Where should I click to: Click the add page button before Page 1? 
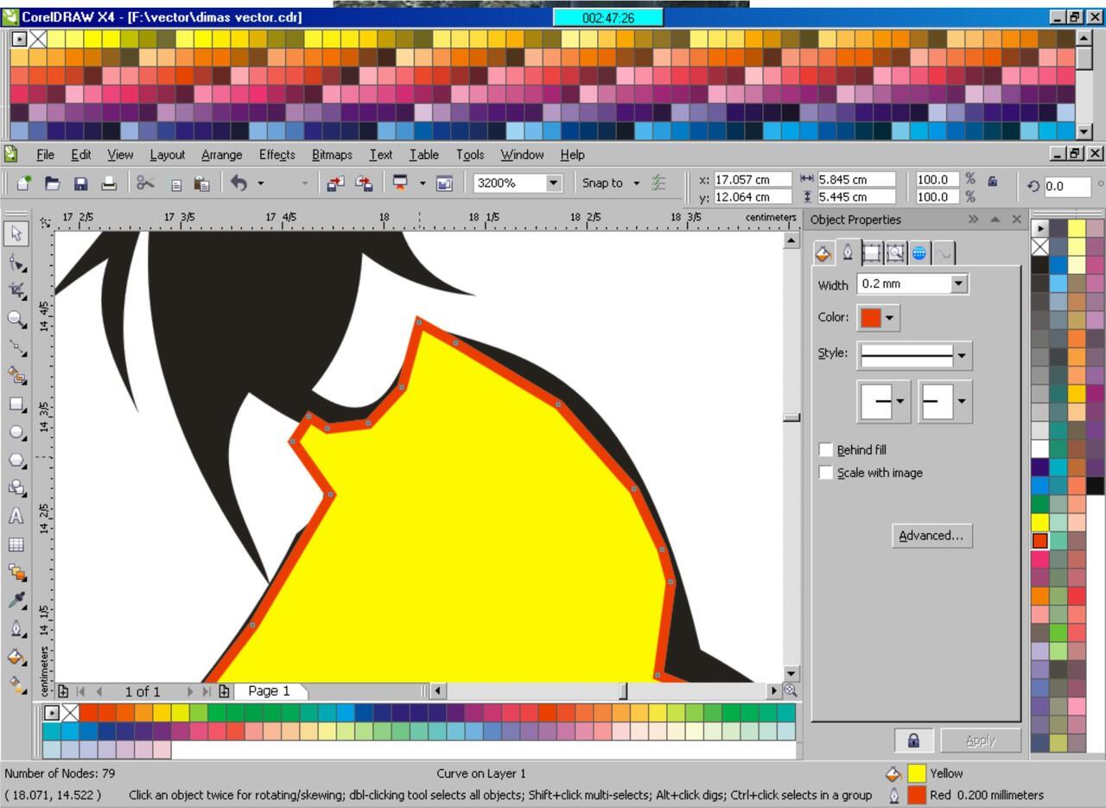click(x=63, y=691)
